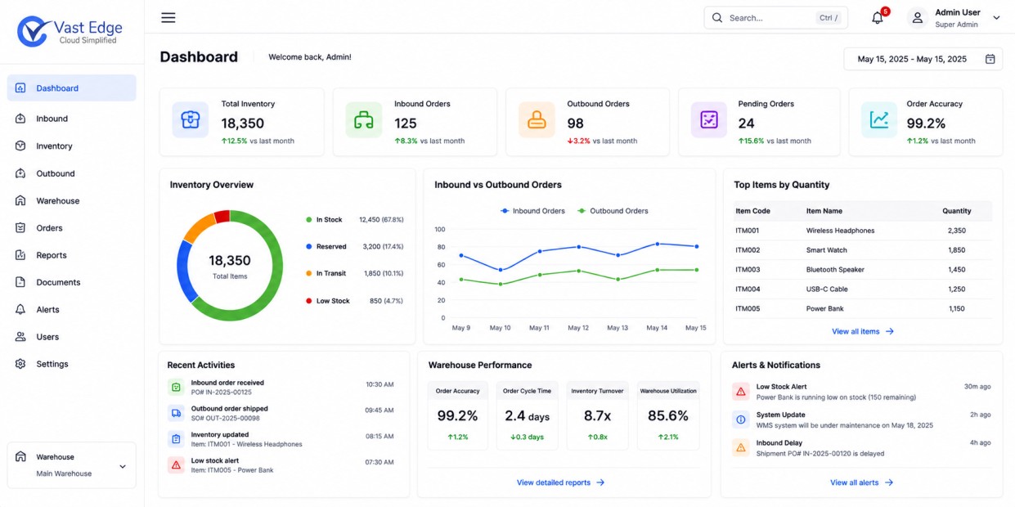Click the Quantity column header
This screenshot has width=1015, height=507.
956,211
